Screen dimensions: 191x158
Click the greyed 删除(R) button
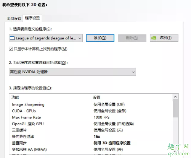point(132,38)
